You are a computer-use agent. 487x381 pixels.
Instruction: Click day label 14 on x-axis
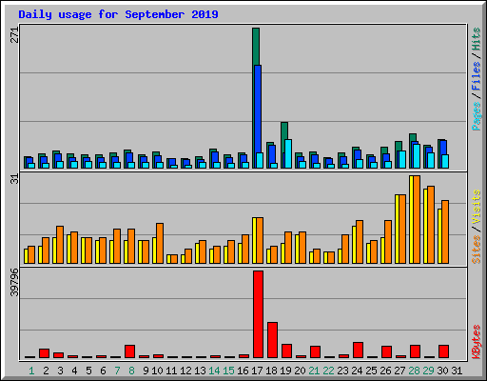click(214, 371)
